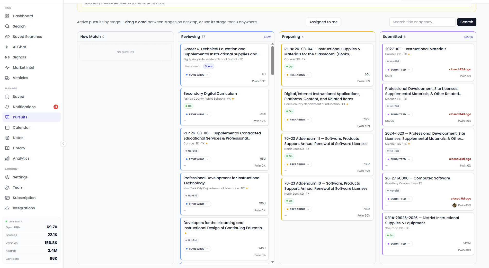Screen dimensions: 489x268
Task: Click the Integrations puzzle icon
Action: (7, 208)
